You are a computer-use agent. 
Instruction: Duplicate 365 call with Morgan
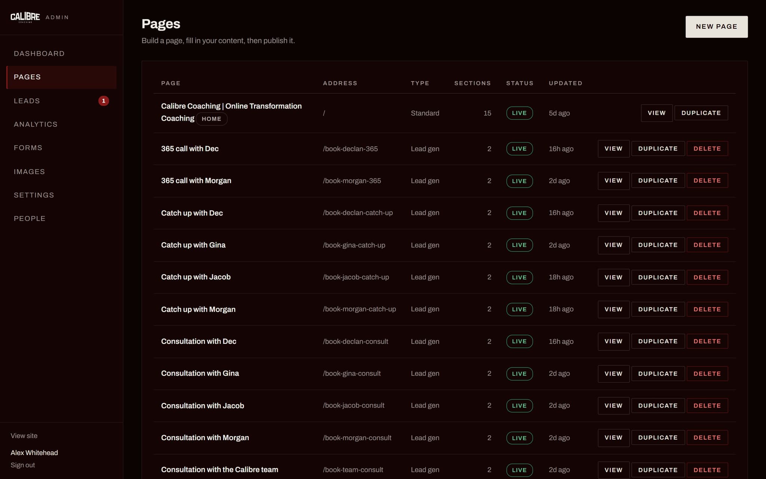pyautogui.click(x=658, y=180)
